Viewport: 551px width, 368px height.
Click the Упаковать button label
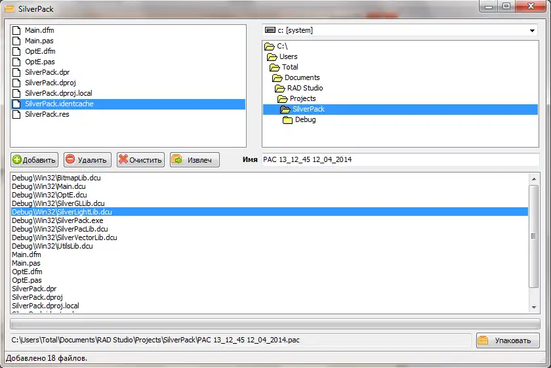point(513,340)
